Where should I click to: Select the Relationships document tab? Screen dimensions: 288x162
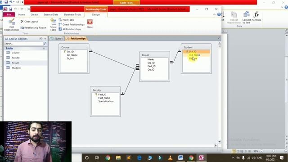(76, 38)
